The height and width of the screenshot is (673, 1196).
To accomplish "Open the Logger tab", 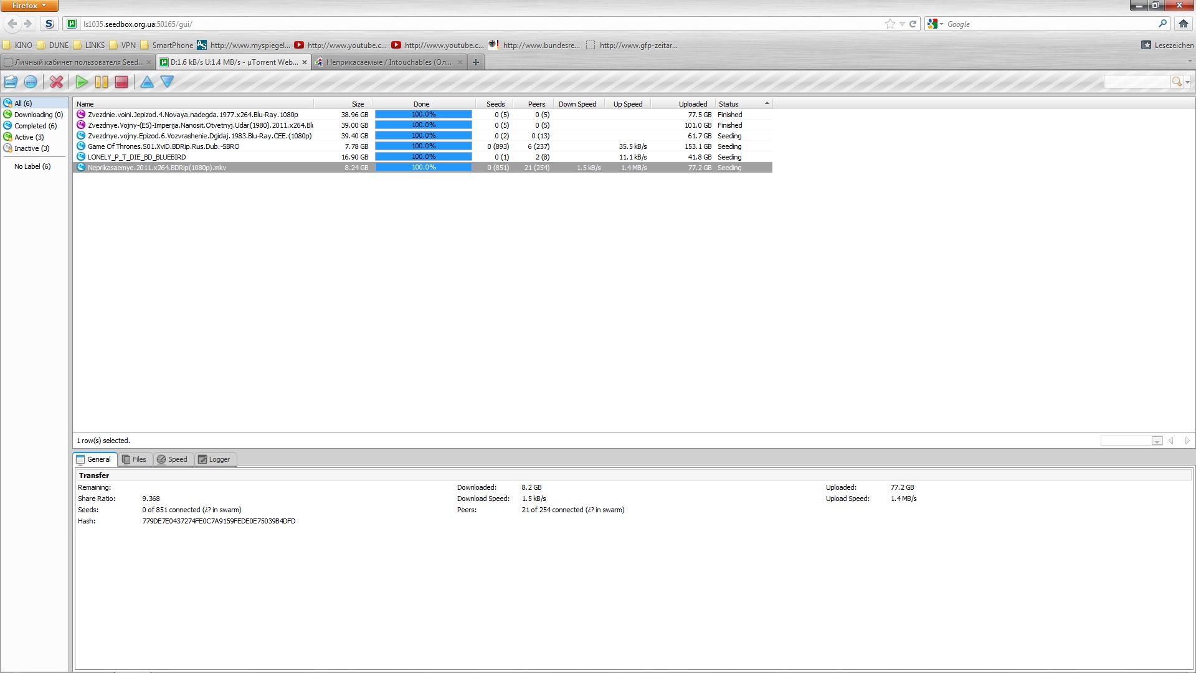I will pos(214,459).
